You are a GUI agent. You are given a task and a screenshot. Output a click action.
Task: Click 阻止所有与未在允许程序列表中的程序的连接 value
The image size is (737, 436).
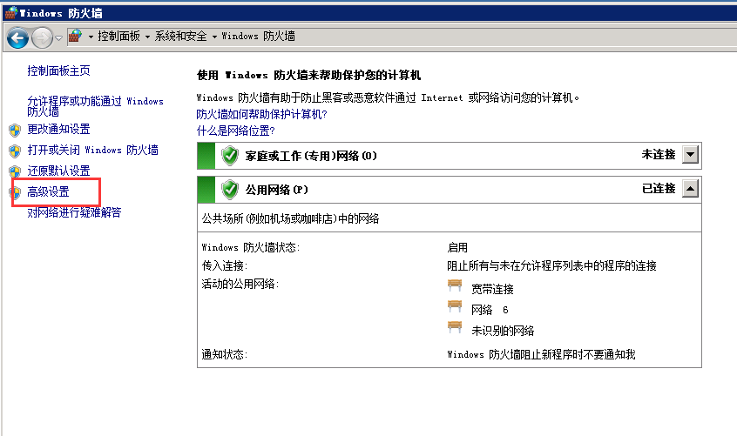[551, 265]
